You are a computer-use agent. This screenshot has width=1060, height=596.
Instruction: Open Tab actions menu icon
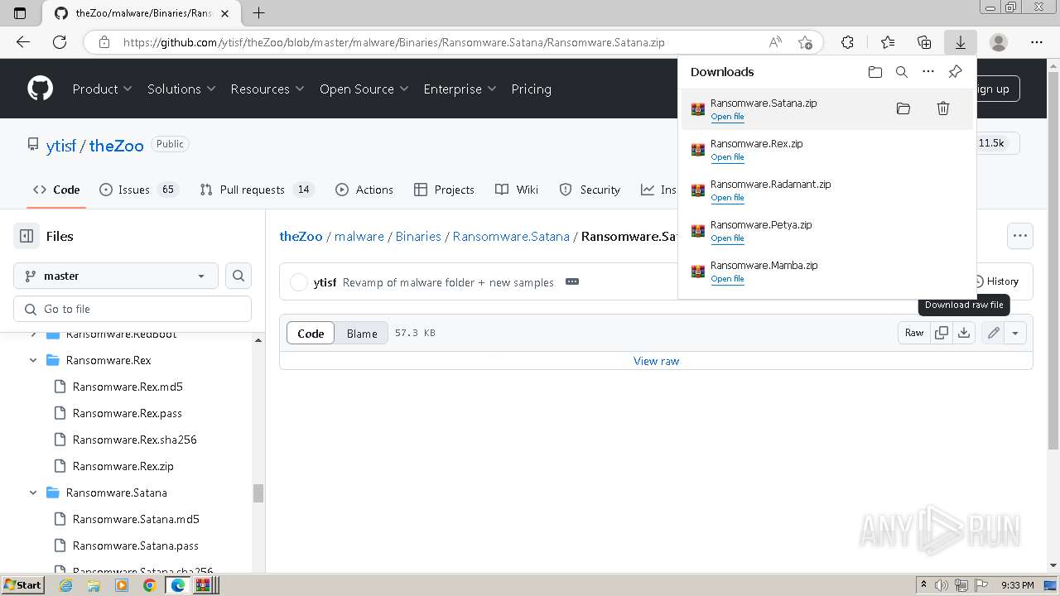20,12
